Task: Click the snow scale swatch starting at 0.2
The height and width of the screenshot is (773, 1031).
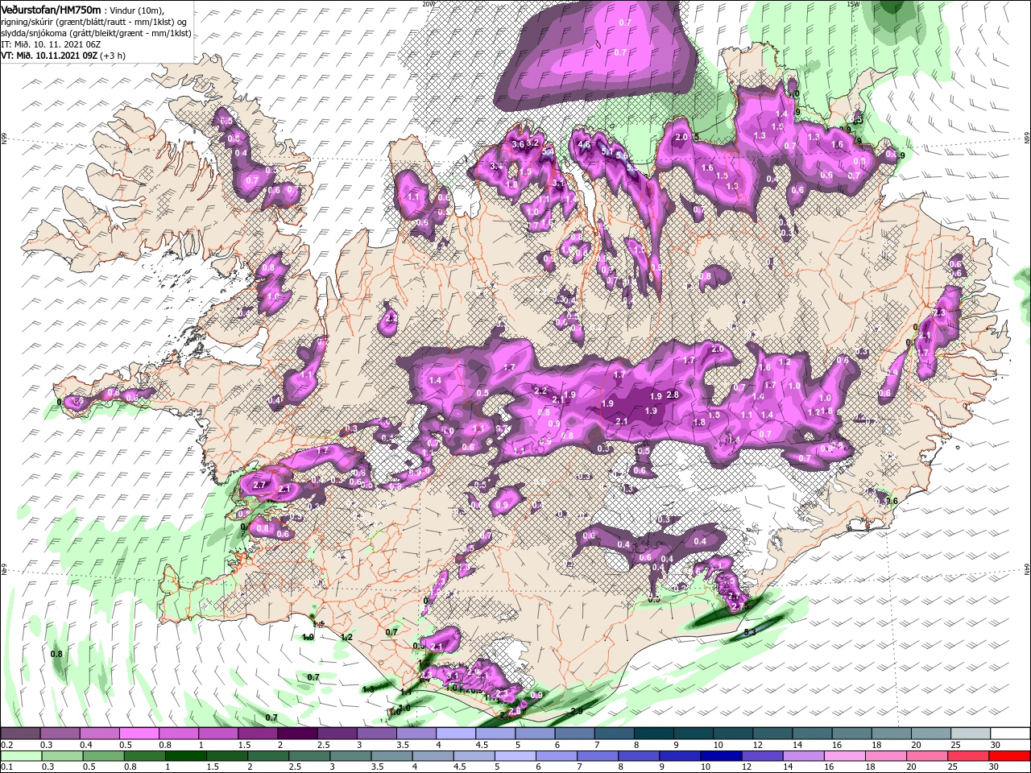Action: click(20, 734)
